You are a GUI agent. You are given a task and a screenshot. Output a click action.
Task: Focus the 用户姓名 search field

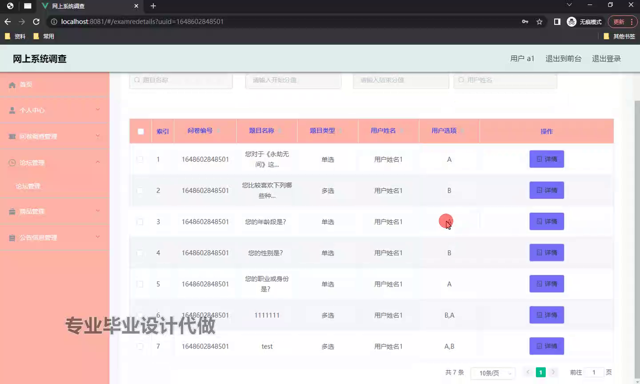coord(505,80)
